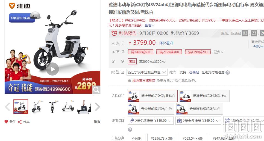Click the 降价通知 price alert link

point(166,43)
